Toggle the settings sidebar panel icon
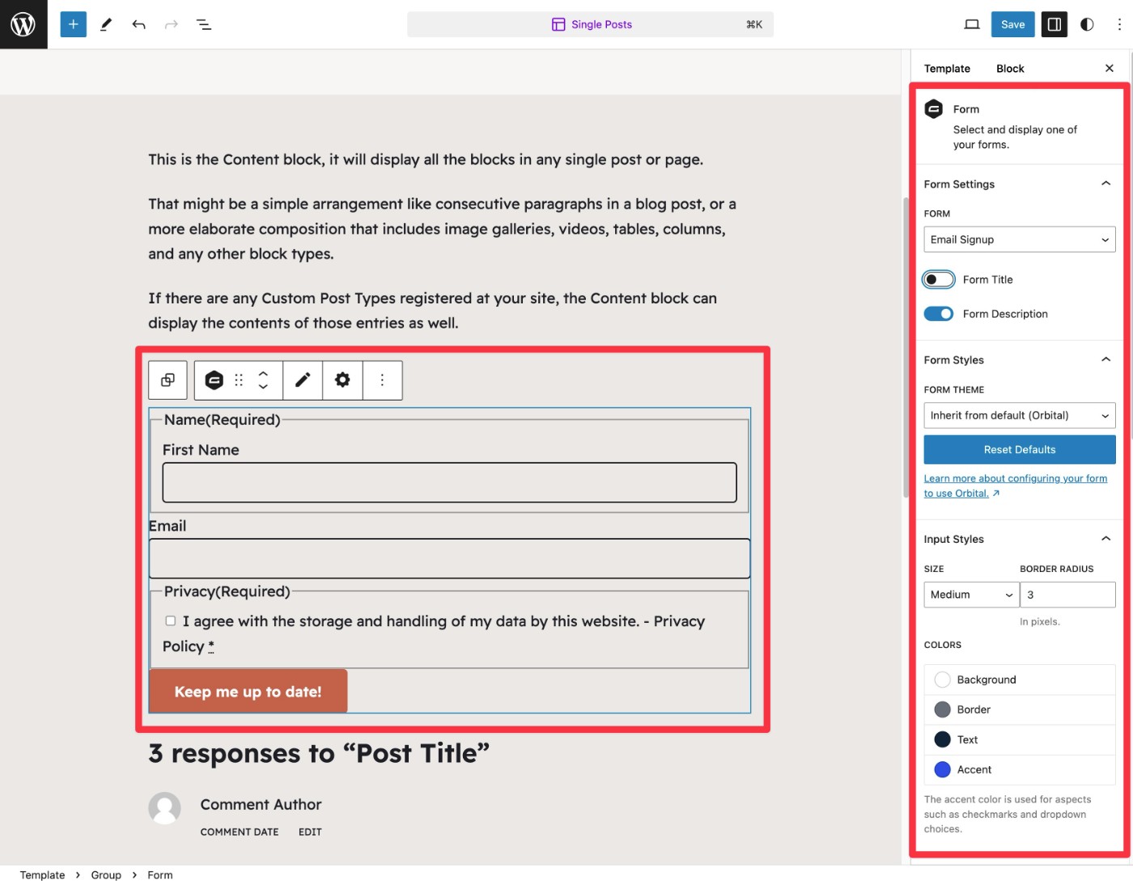Screen dimensions: 1133x881 (x=1054, y=24)
